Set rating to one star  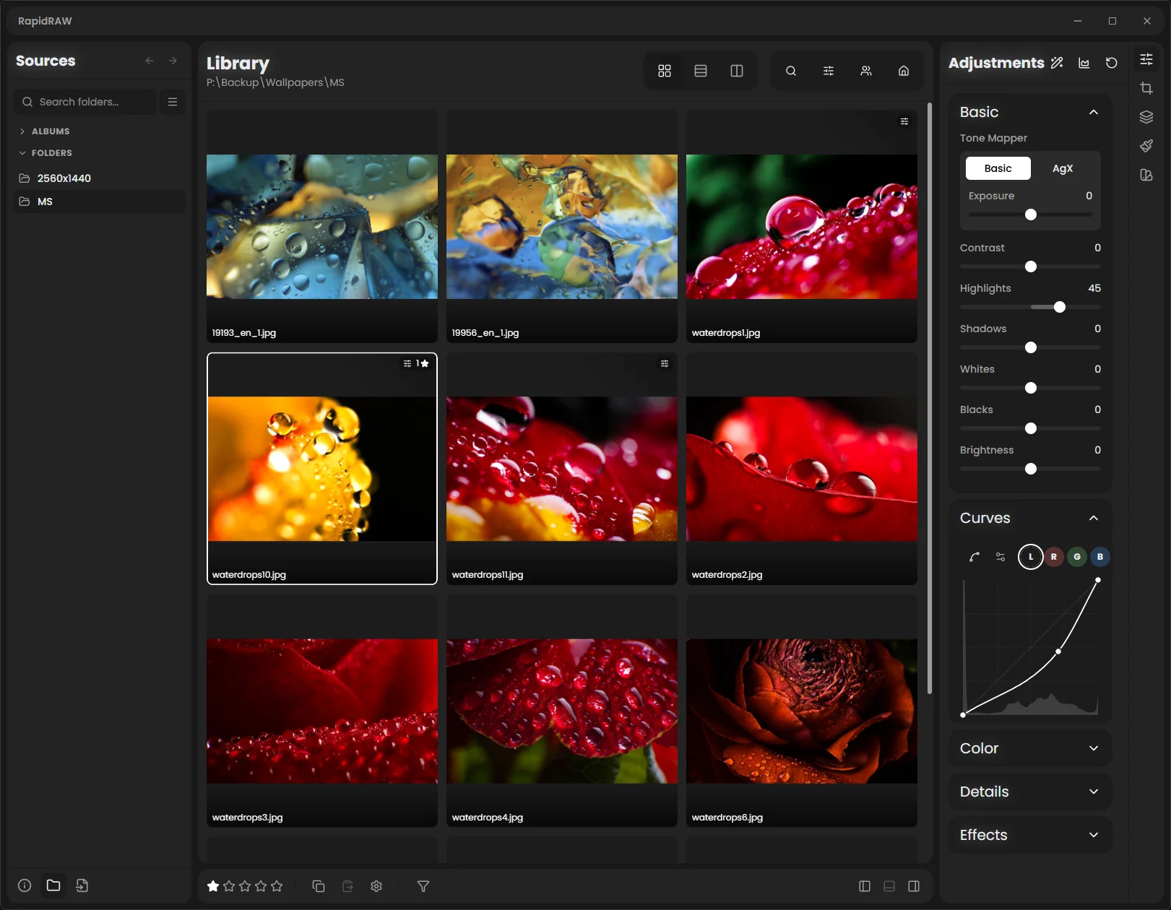213,886
